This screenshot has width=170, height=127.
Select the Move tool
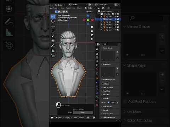pos(53,26)
